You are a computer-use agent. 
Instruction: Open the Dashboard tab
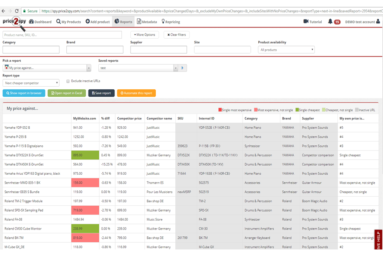[40, 22]
